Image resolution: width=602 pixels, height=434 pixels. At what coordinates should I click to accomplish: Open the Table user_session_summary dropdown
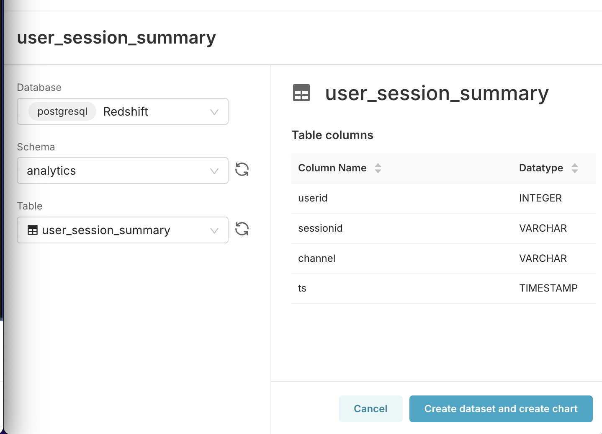(214, 230)
